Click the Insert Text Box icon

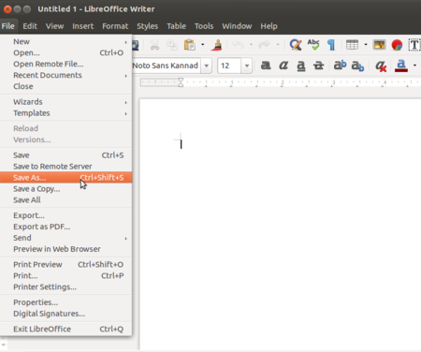414,45
